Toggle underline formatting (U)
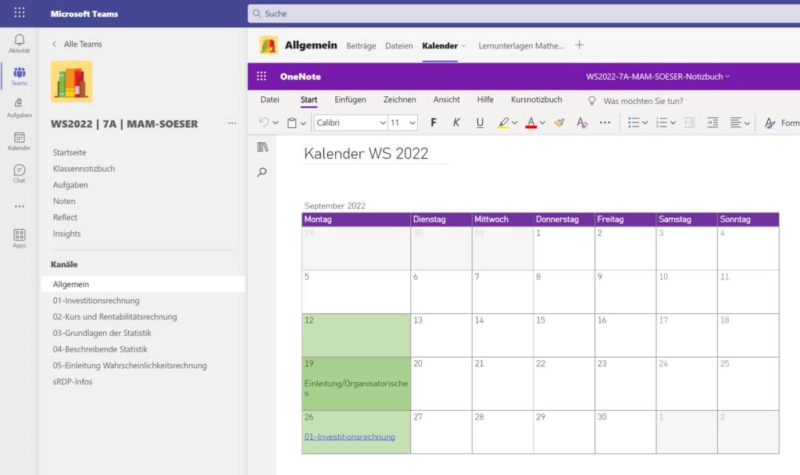 tap(480, 123)
